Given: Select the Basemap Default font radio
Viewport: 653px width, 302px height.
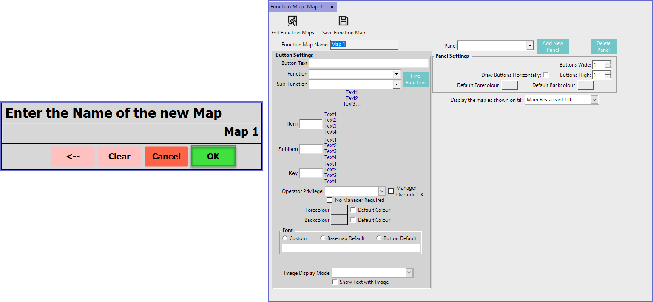Looking at the screenshot, I should (323, 238).
